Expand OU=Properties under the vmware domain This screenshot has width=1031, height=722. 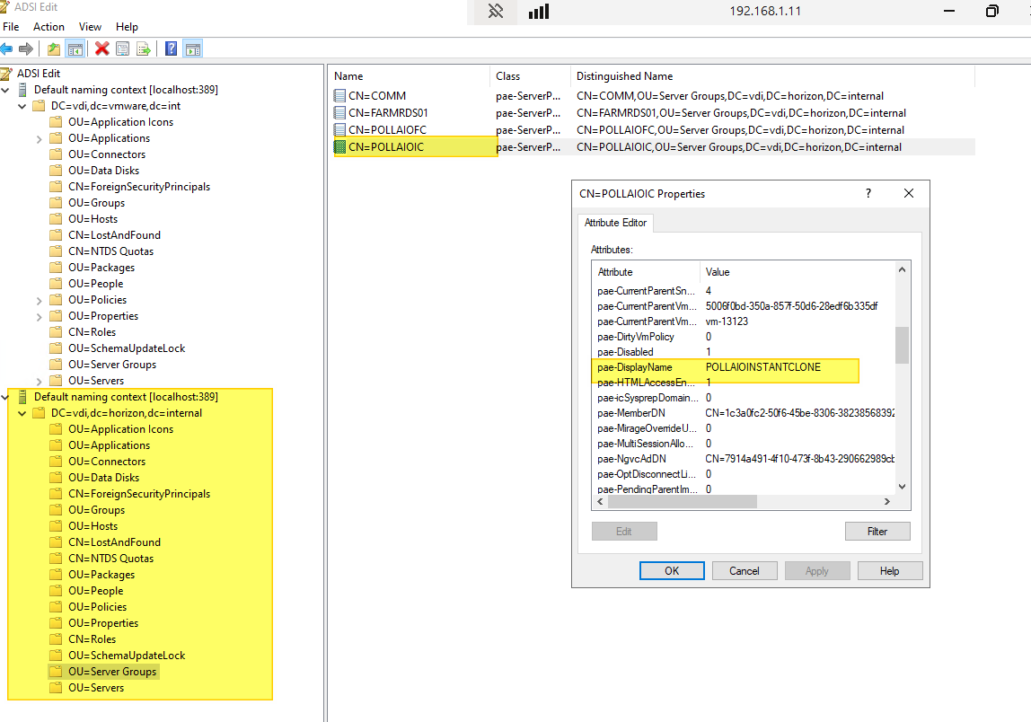click(39, 316)
